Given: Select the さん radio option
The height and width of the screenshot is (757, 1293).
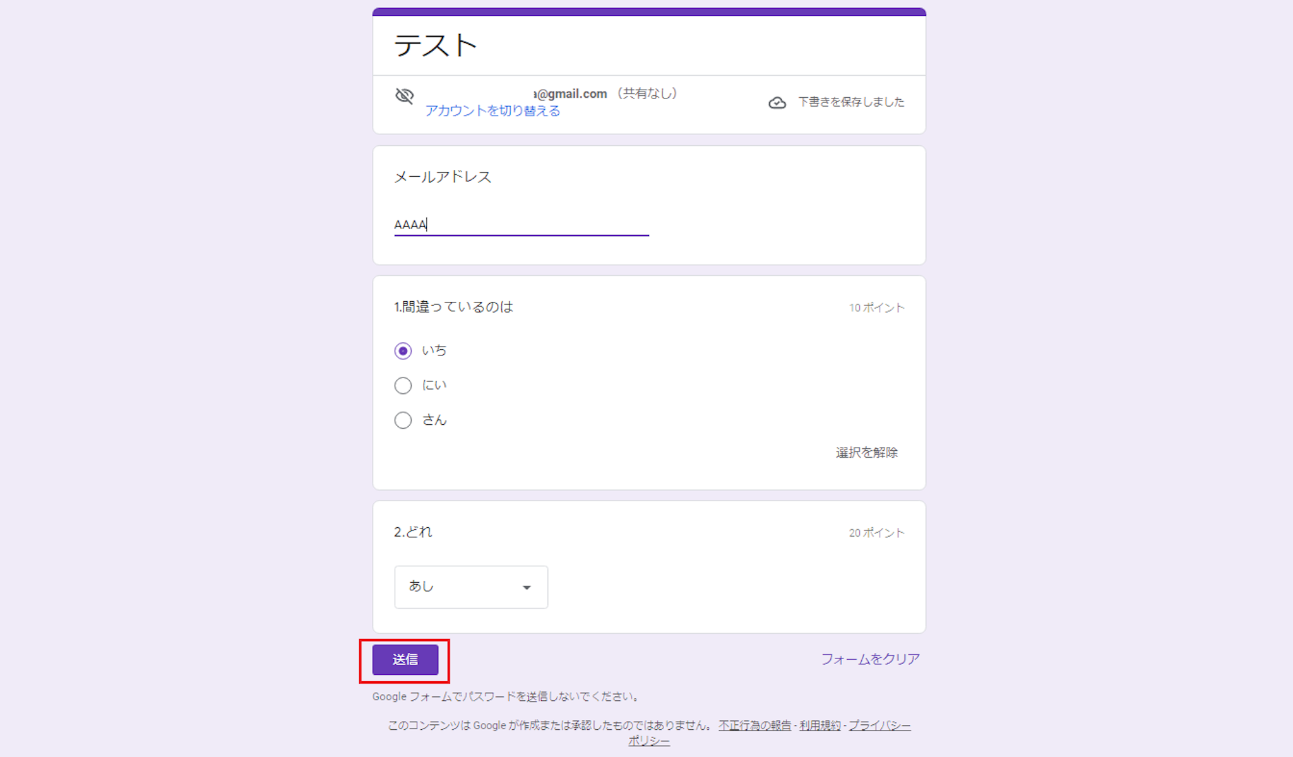Looking at the screenshot, I should (x=403, y=420).
